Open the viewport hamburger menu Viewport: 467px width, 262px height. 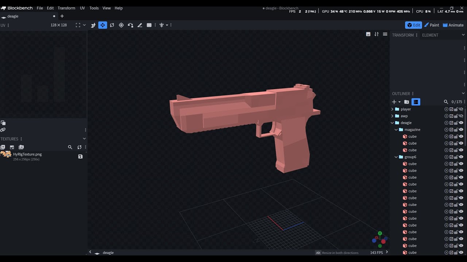[x=385, y=34]
